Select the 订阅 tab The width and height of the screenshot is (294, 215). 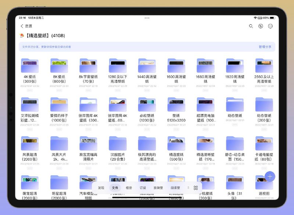pos(143,188)
